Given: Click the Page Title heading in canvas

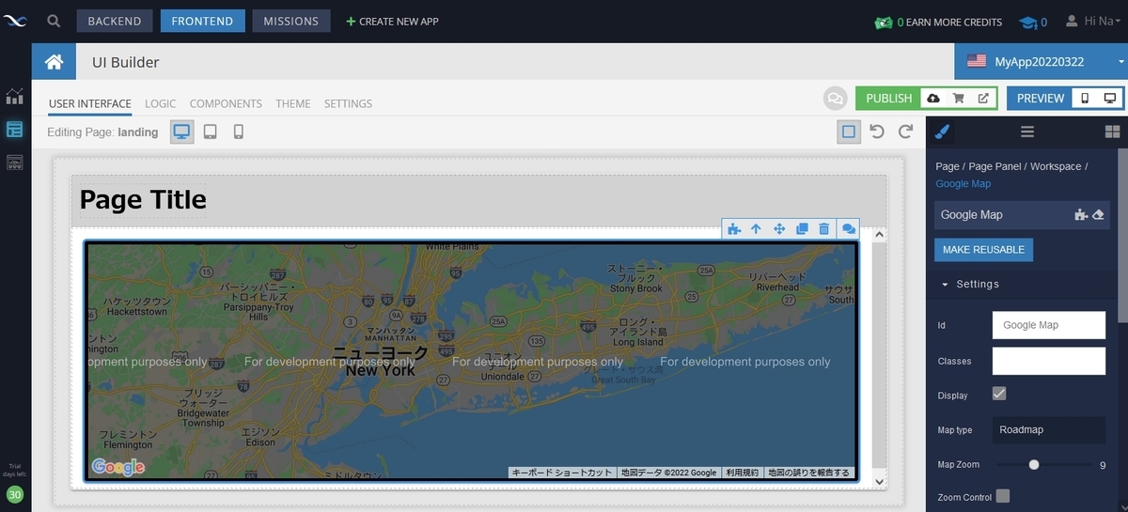Looking at the screenshot, I should [x=143, y=199].
